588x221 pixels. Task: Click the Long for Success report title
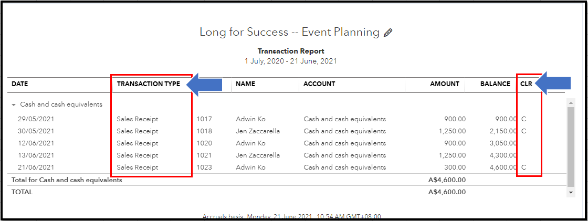point(289,32)
